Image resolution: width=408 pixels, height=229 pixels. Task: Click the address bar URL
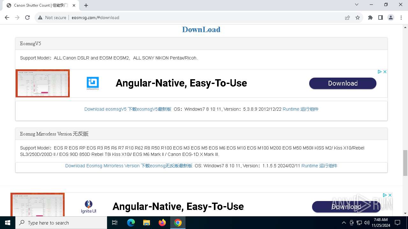95,17
